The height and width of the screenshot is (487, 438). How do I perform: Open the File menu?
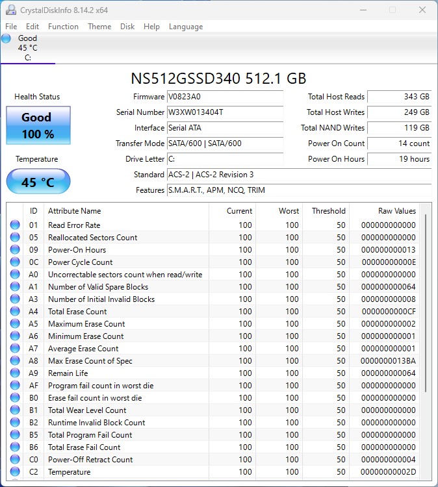pyautogui.click(x=11, y=27)
